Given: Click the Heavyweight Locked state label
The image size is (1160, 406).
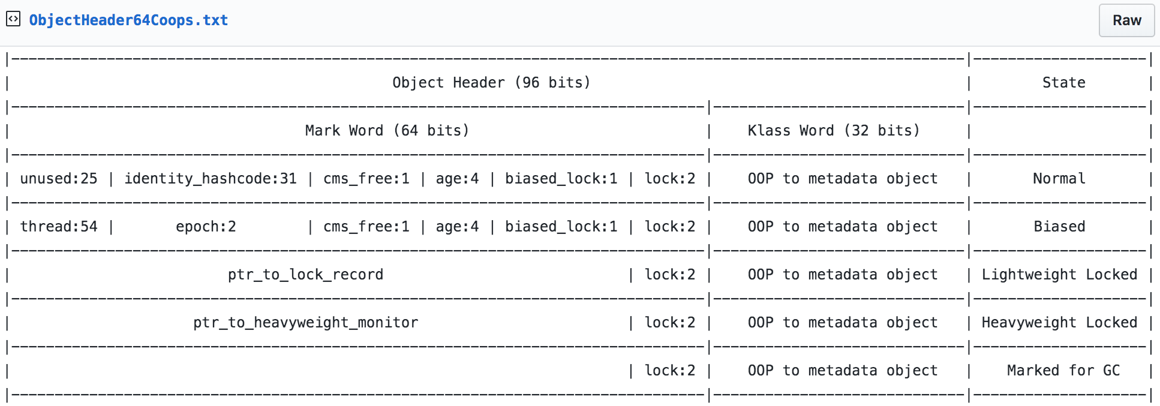Looking at the screenshot, I should [1059, 323].
